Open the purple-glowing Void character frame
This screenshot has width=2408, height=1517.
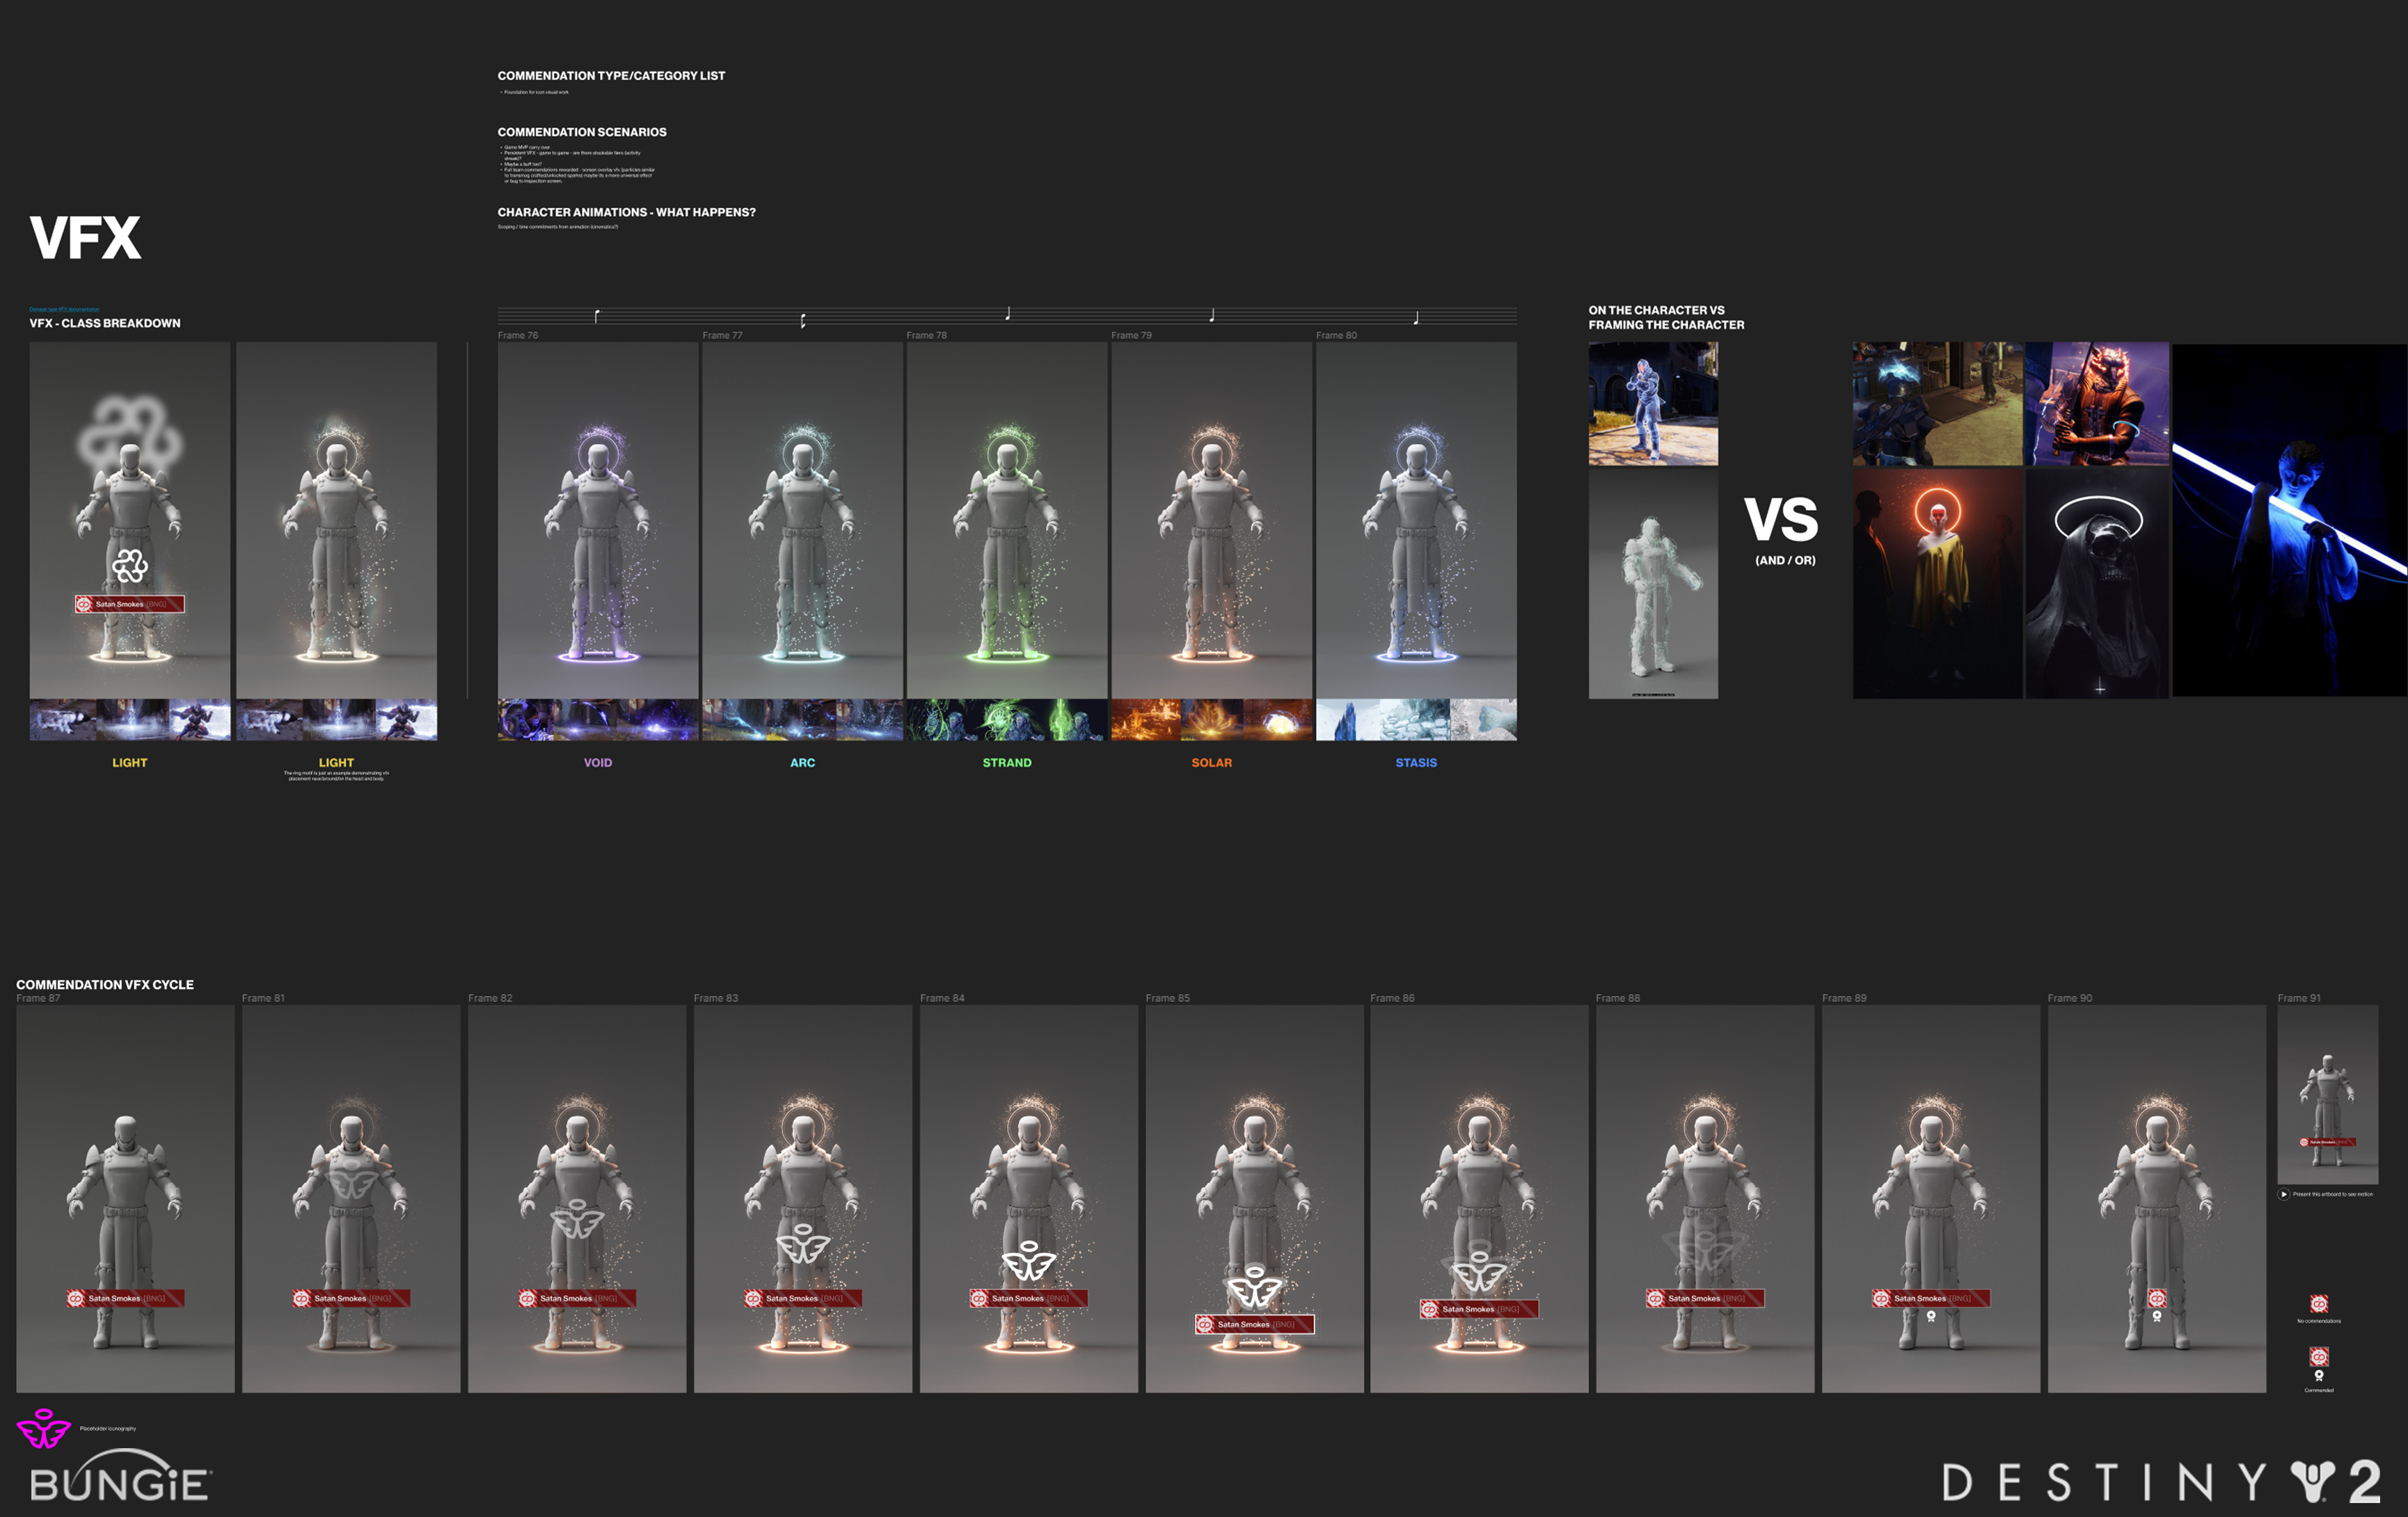point(598,520)
